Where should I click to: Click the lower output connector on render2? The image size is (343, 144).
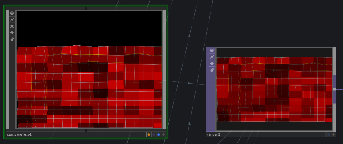click(x=334, y=97)
